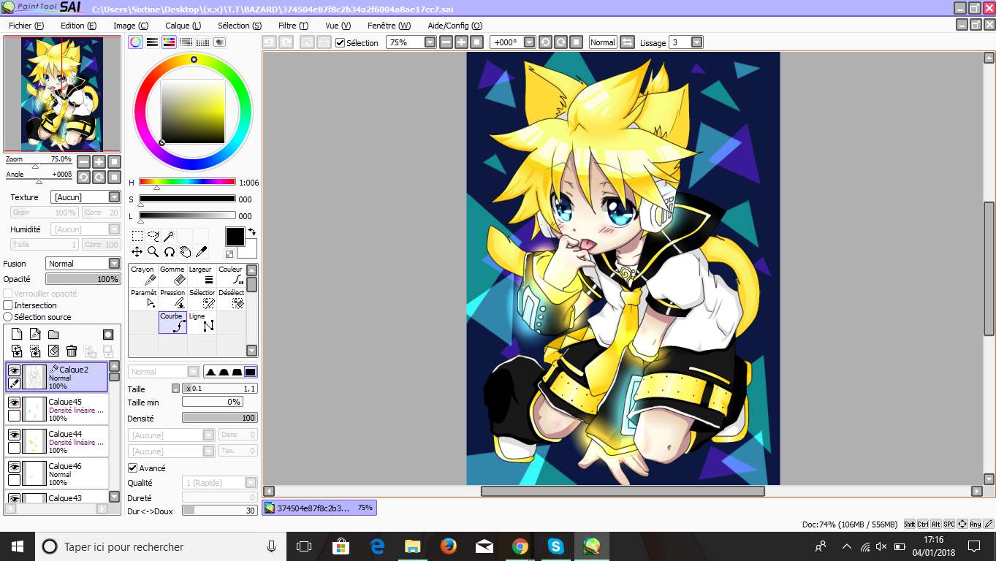Choose the Sélection source radio button
The width and height of the screenshot is (996, 561).
point(8,317)
